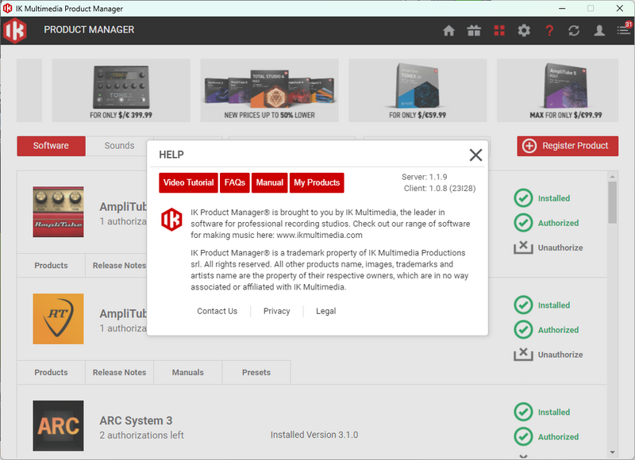Viewport: 635px width, 460px height.
Task: Click the IK logo in header
Action: pos(15,30)
